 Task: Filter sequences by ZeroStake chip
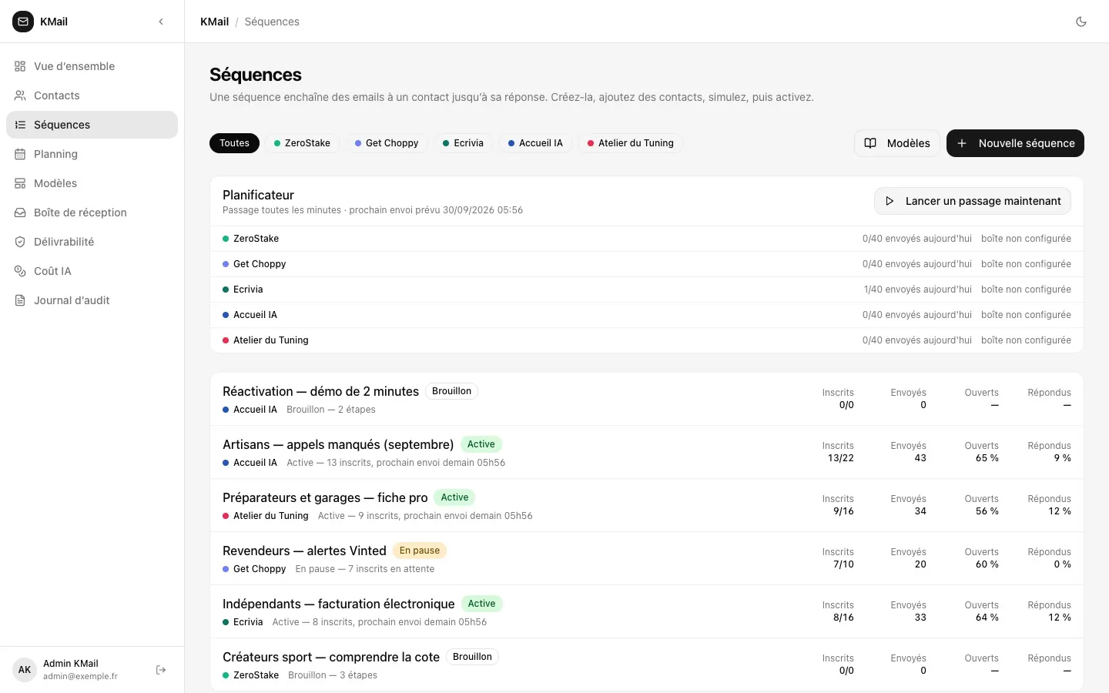click(302, 143)
